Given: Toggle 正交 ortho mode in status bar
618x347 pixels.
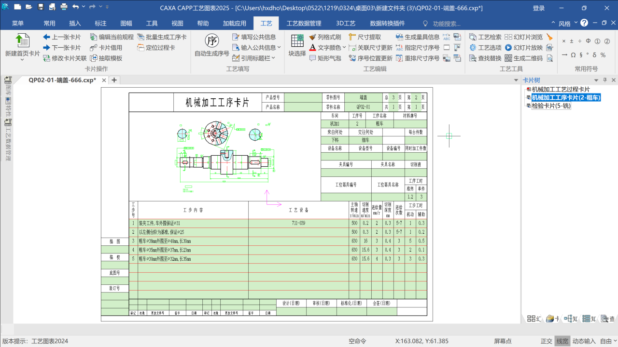Looking at the screenshot, I should tap(546, 341).
